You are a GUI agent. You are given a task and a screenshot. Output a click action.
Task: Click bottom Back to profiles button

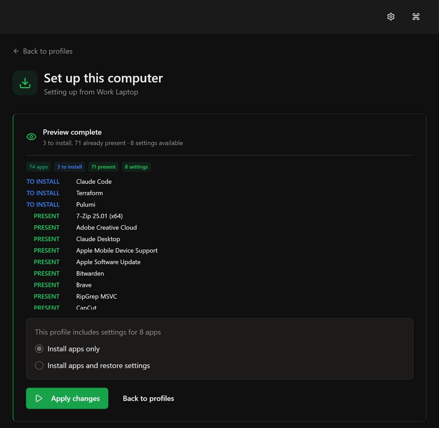click(148, 398)
